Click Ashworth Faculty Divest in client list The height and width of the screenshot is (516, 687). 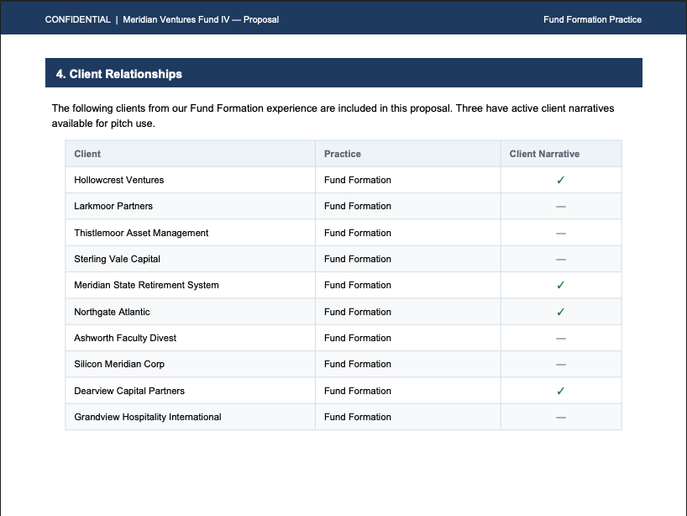click(x=125, y=338)
